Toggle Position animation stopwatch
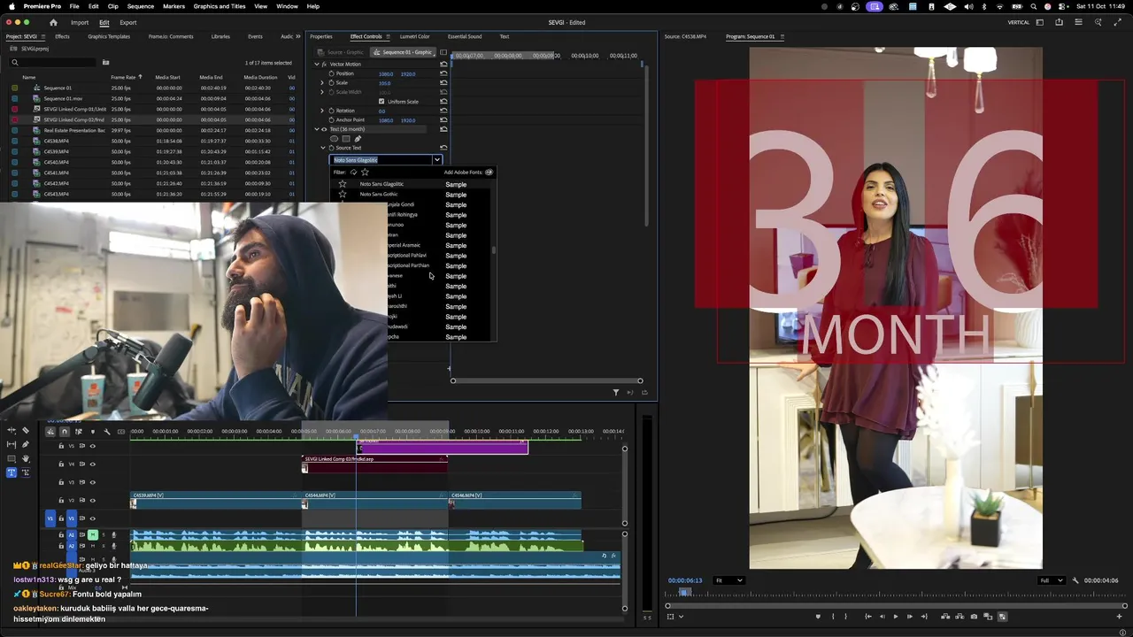1133x637 pixels. (331, 73)
